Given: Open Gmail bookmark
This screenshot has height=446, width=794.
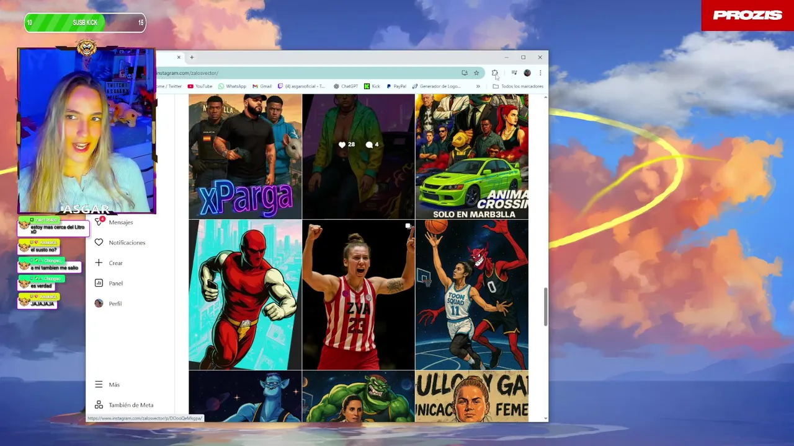Looking at the screenshot, I should [x=262, y=87].
